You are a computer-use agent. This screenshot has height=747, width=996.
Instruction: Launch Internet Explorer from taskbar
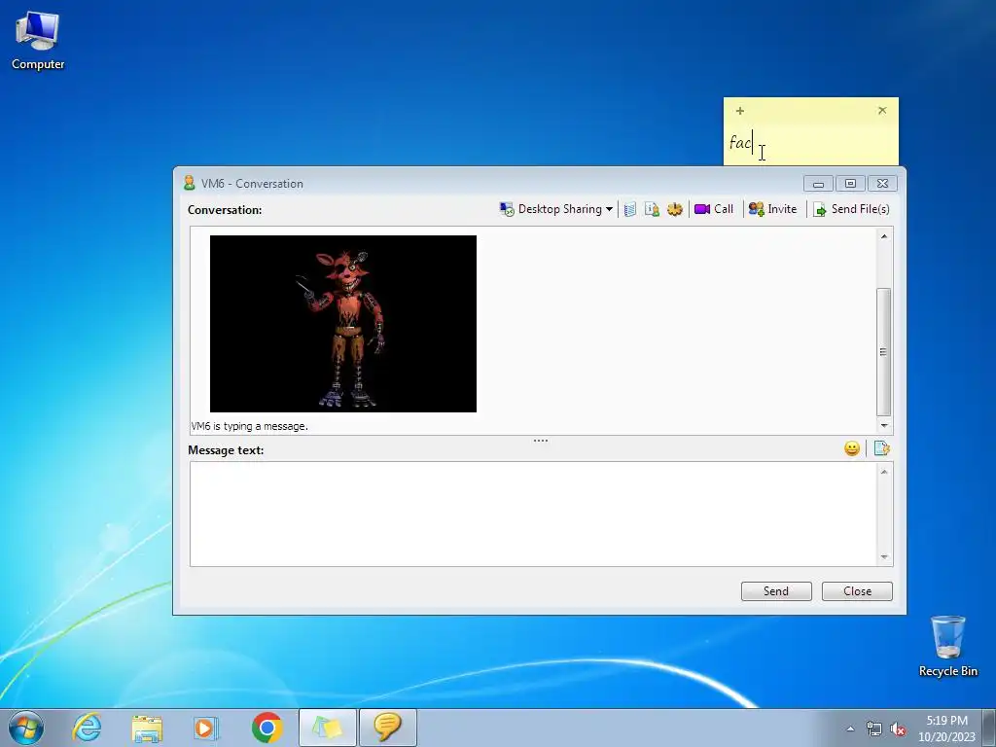coord(87,728)
